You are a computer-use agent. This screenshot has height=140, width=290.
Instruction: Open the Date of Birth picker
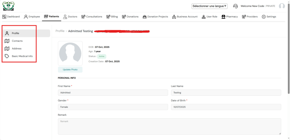click(226, 107)
